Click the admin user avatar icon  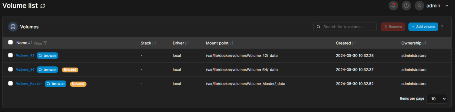point(420,5)
